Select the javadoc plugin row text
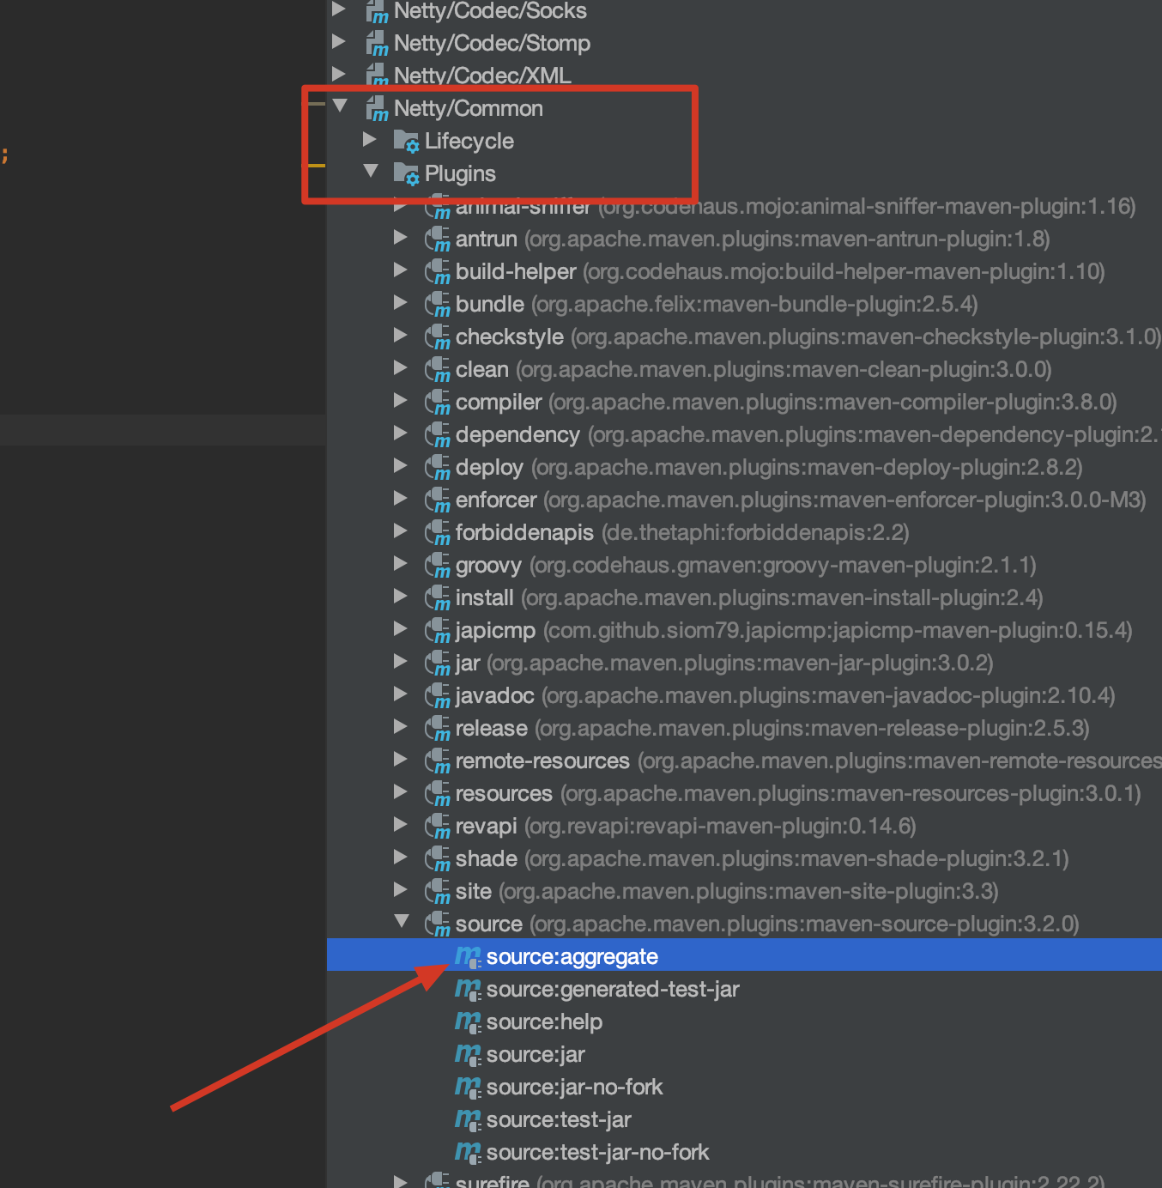Screen dimensions: 1162x1188 pyautogui.click(x=785, y=695)
